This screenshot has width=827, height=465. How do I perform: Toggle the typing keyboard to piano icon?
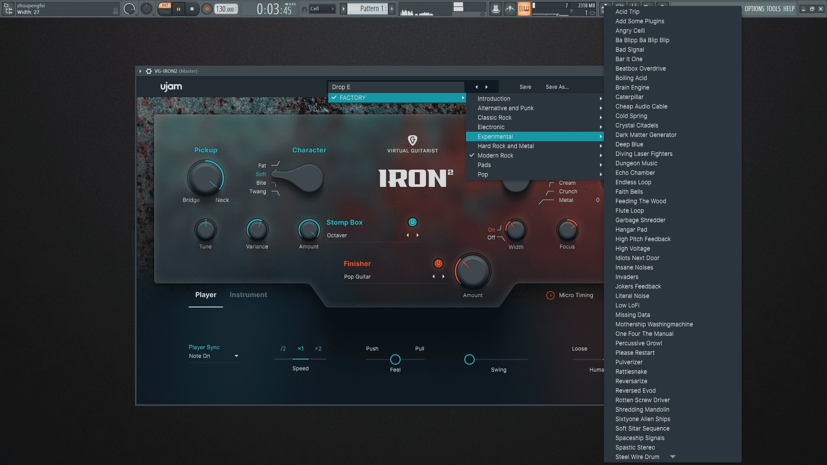coord(496,9)
